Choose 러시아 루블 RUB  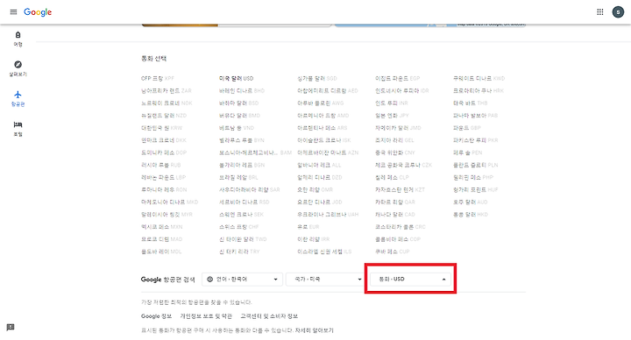pyautogui.click(x=160, y=165)
